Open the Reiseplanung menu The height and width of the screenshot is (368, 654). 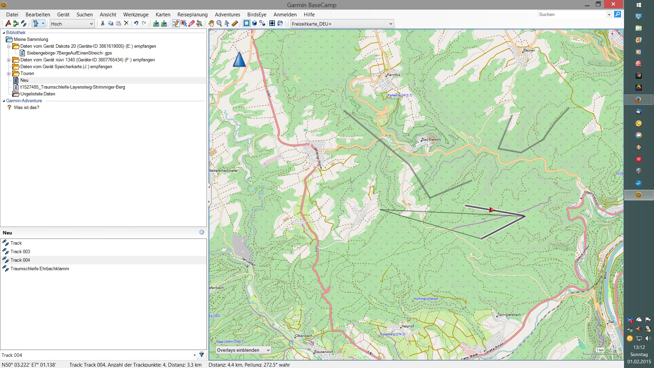192,15
